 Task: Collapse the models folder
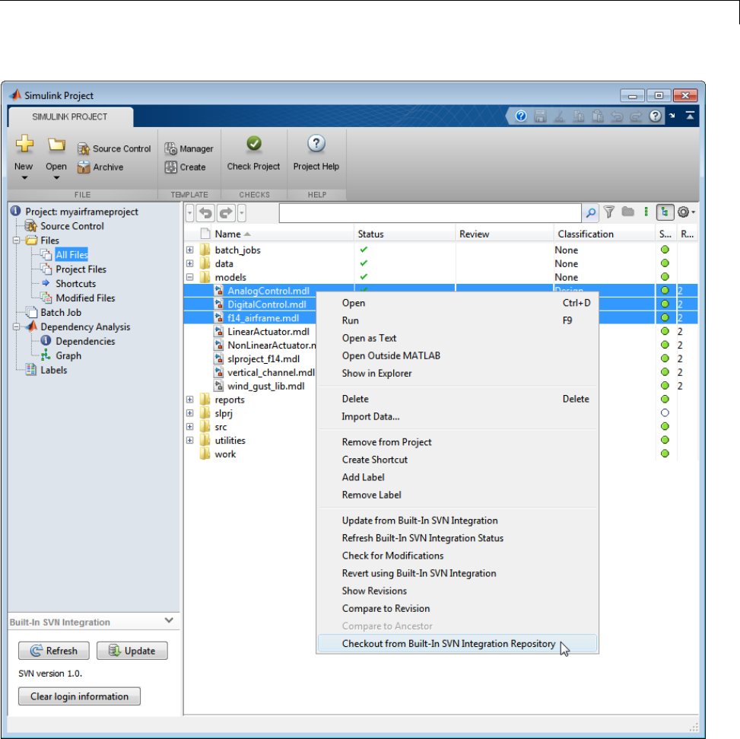click(189, 277)
